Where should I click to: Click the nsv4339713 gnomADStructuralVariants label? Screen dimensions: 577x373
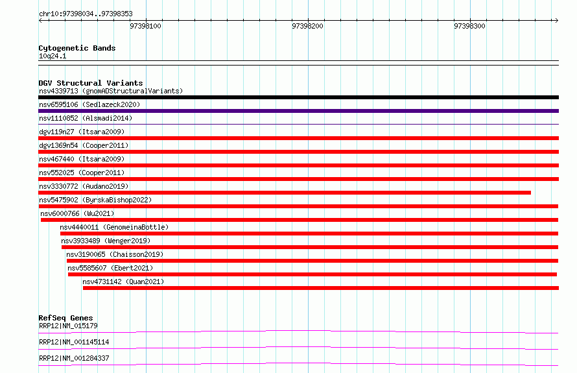(x=111, y=91)
